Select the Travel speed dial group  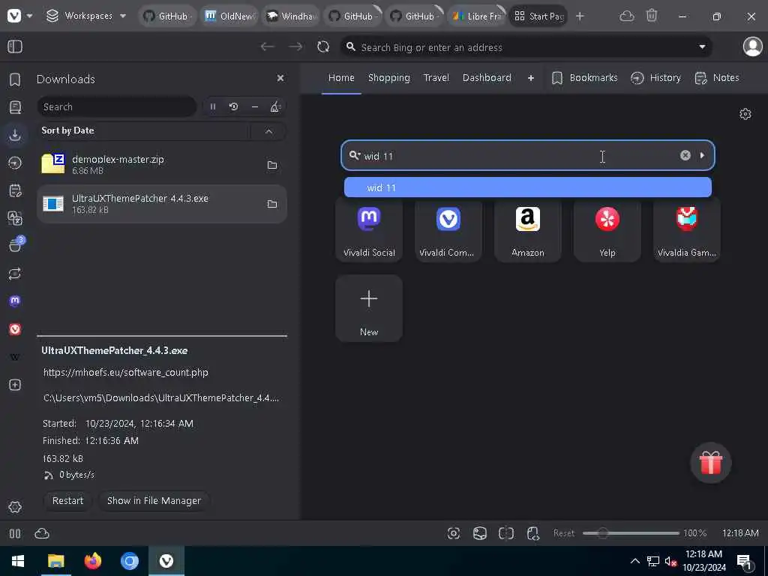436,78
